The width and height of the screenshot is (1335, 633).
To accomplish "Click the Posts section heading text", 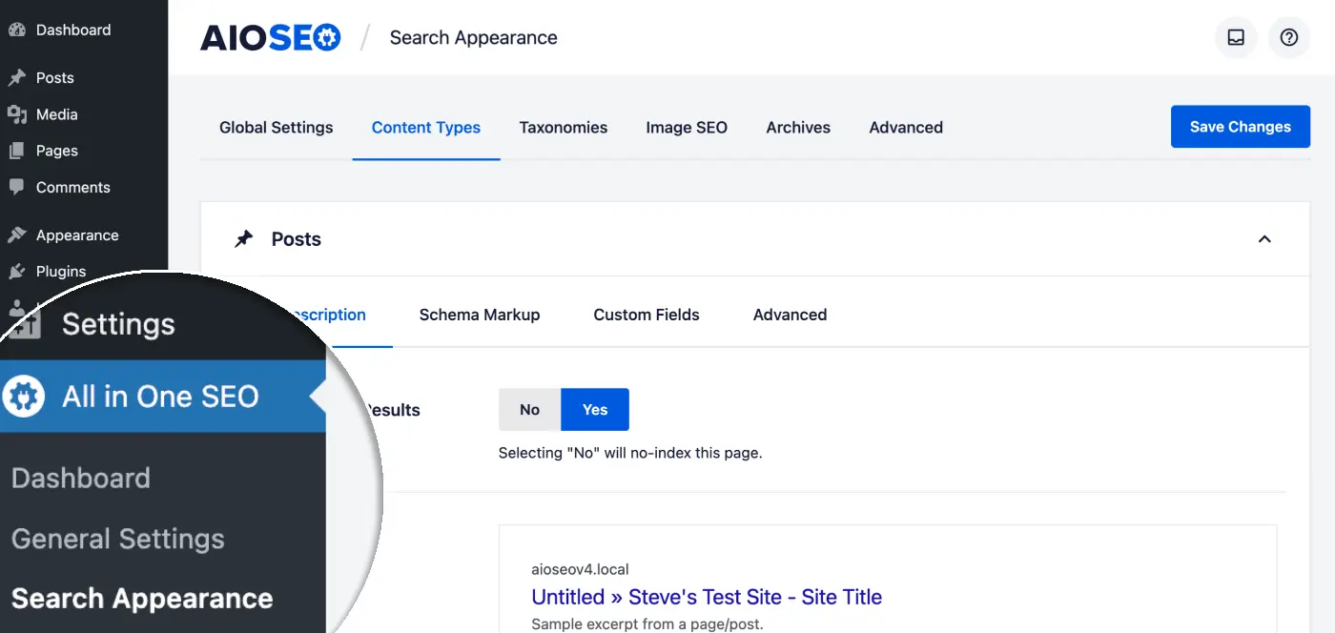I will pos(297,239).
